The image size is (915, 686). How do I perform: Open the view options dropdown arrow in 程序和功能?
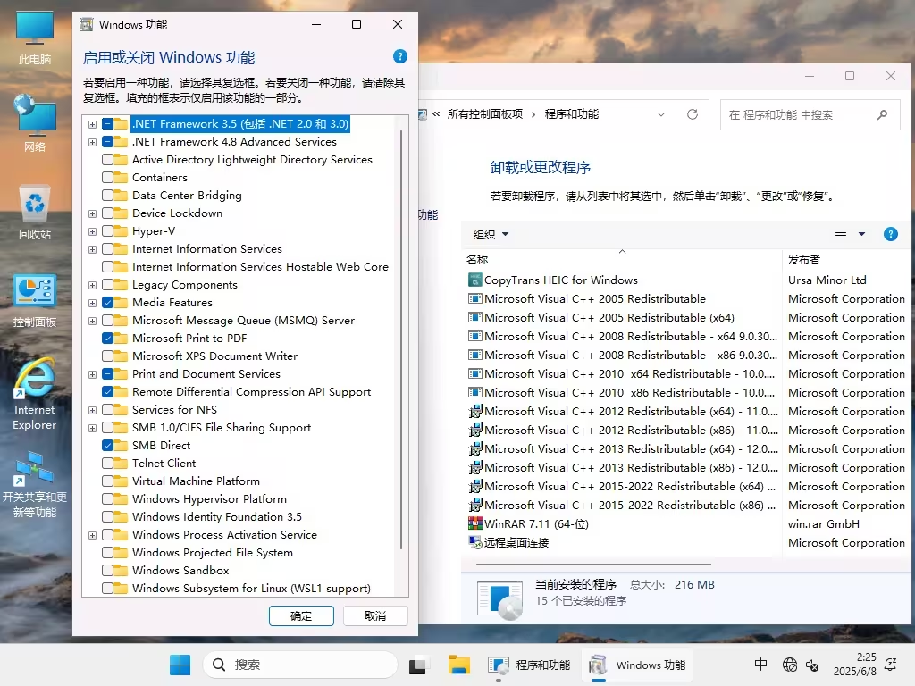tap(861, 235)
